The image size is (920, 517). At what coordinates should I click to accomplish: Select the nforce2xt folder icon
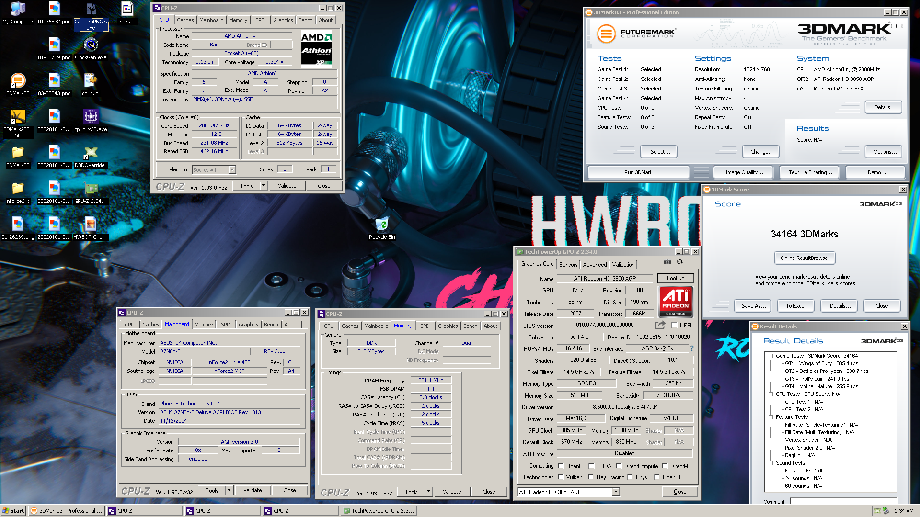(18, 192)
